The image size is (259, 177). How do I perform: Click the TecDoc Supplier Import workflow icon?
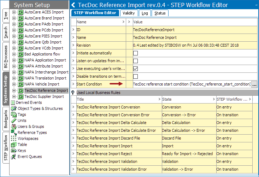[x=20, y=96]
